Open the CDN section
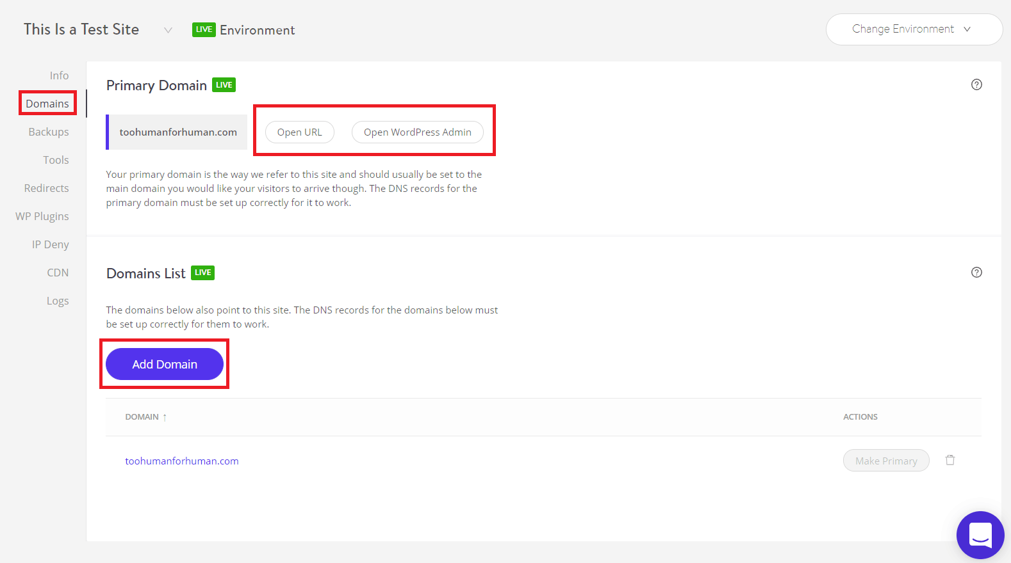The height and width of the screenshot is (563, 1011). click(x=58, y=273)
